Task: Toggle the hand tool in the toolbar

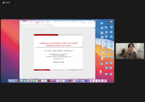Action: click(21, 24)
